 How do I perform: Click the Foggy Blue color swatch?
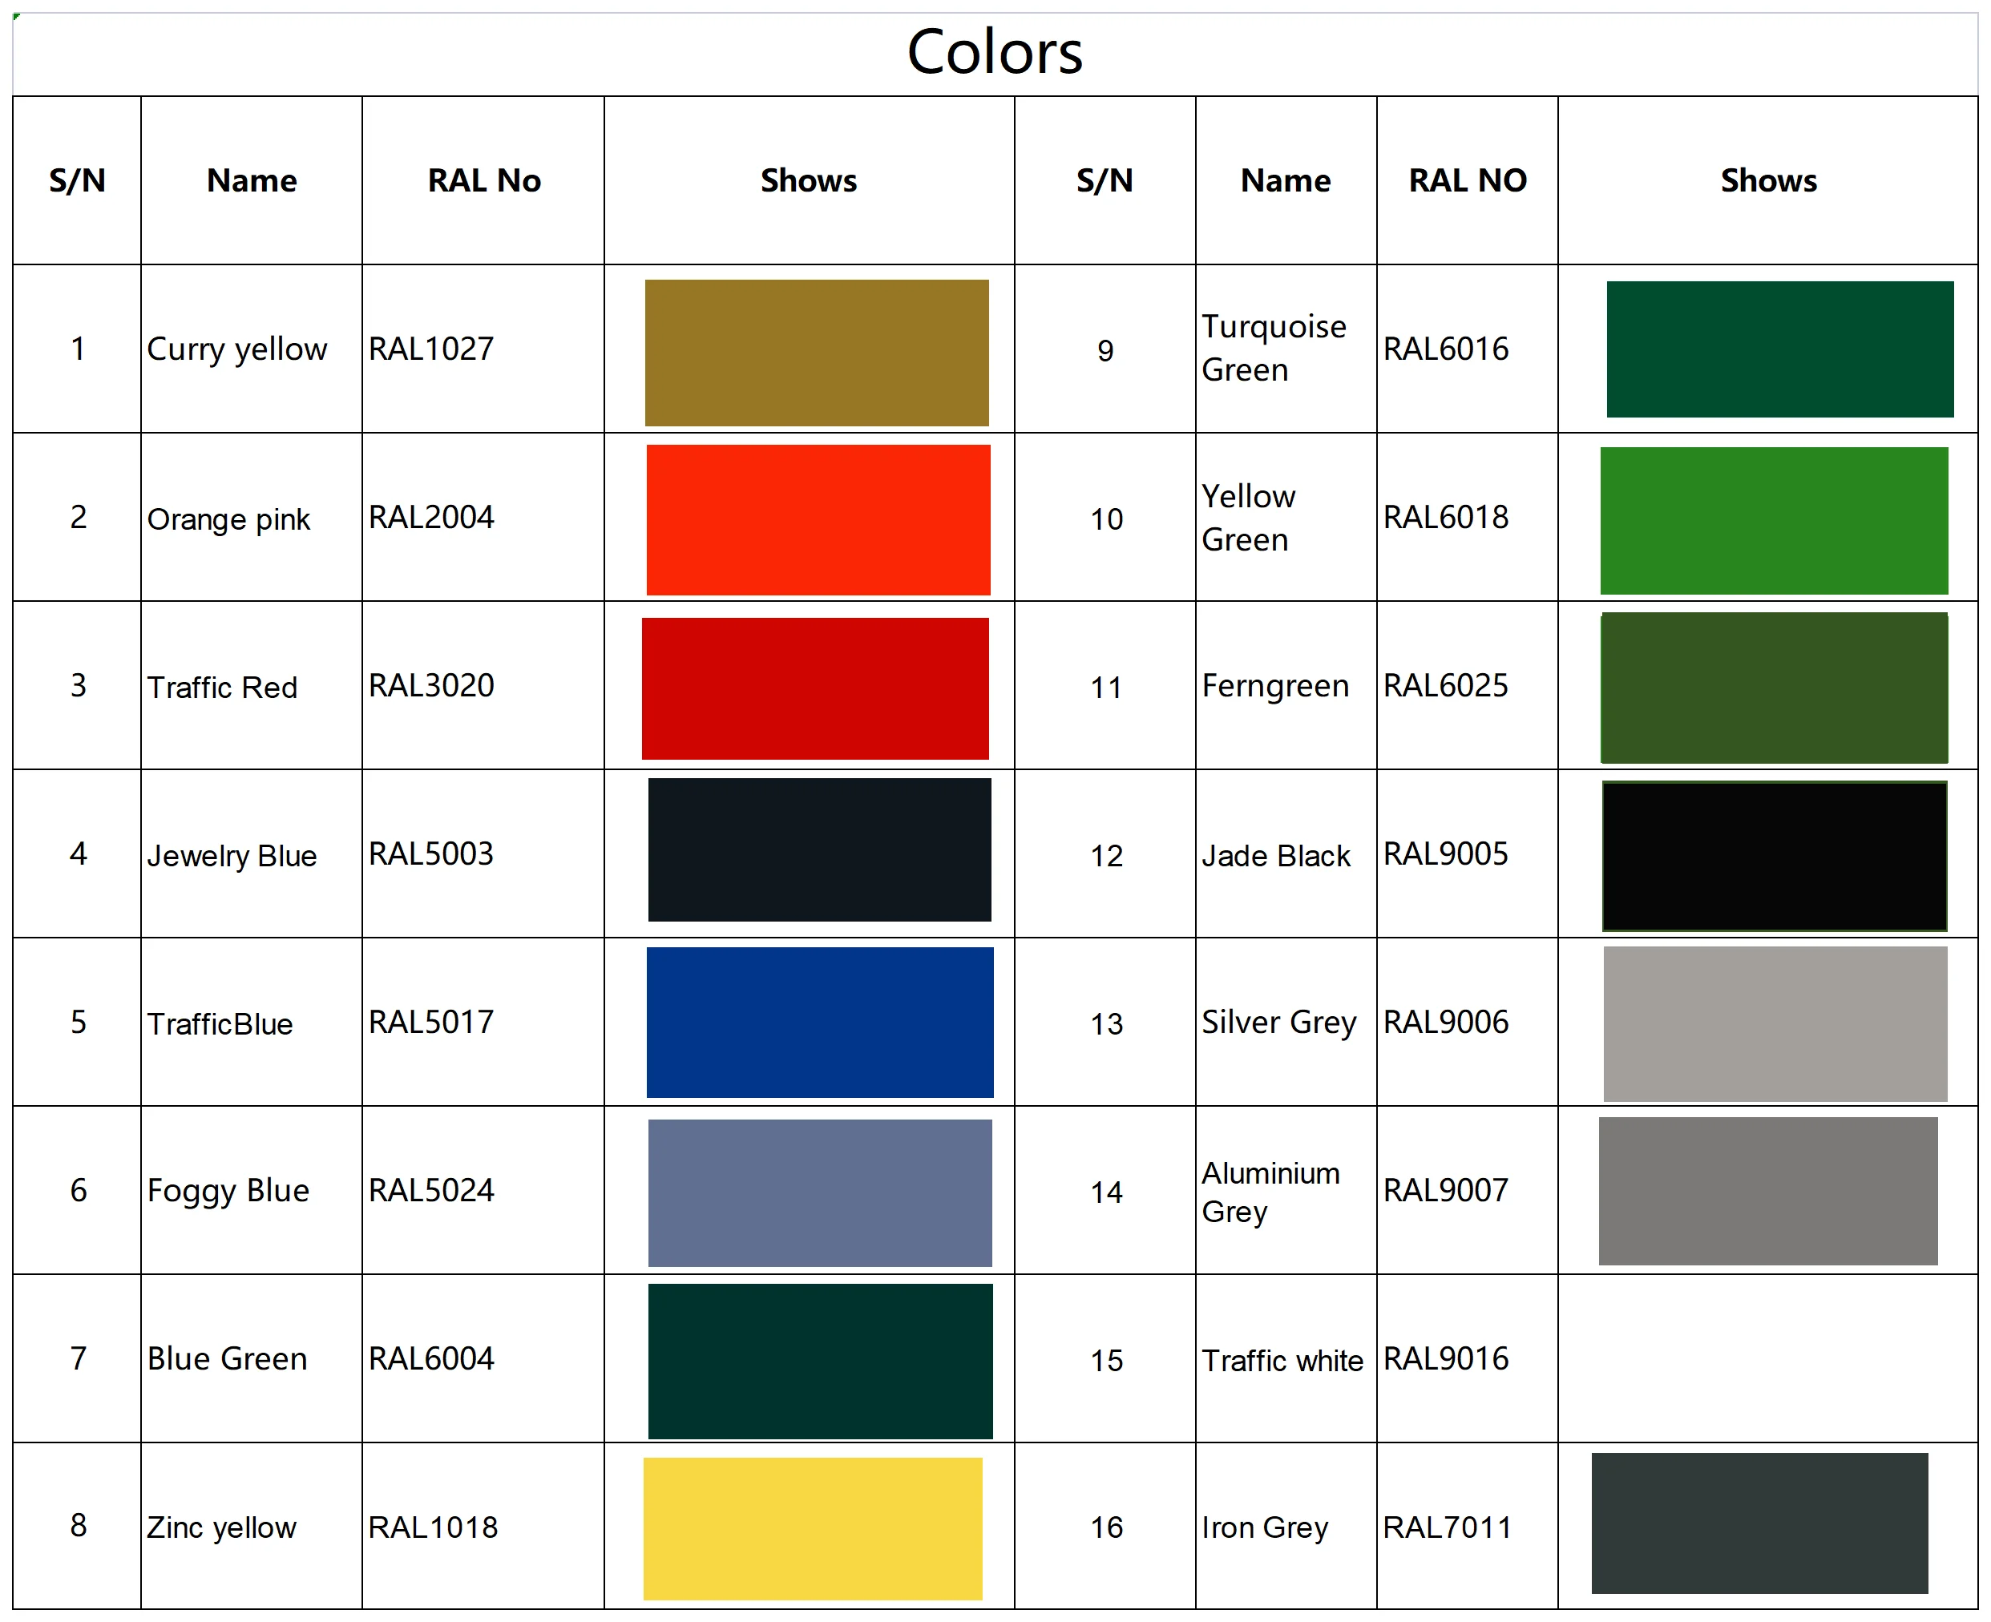click(x=819, y=1192)
